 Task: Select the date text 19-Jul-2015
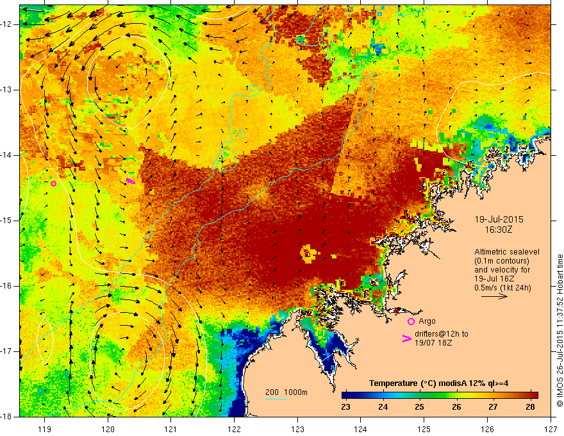[x=499, y=219]
